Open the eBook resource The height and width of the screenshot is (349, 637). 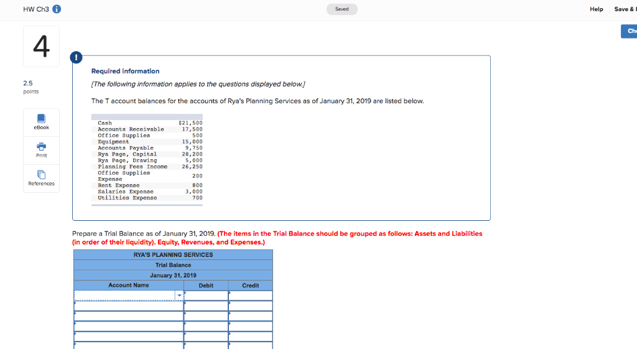42,123
